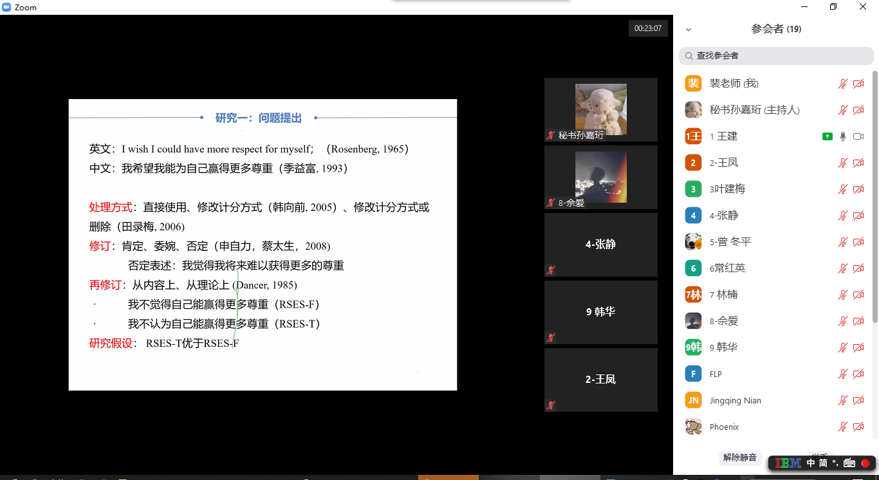
Task: Click the avatar of 5-曾 冬平
Action: [693, 242]
